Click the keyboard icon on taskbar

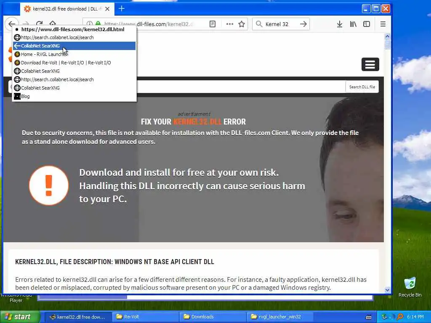pyautogui.click(x=369, y=317)
